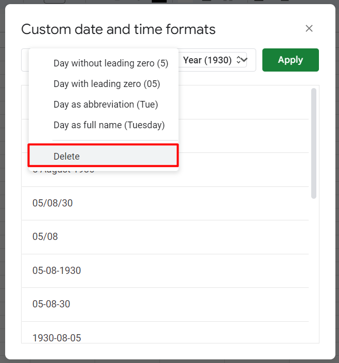Select the 1930-08-05 date format
This screenshot has height=363, width=339.
tap(165, 333)
